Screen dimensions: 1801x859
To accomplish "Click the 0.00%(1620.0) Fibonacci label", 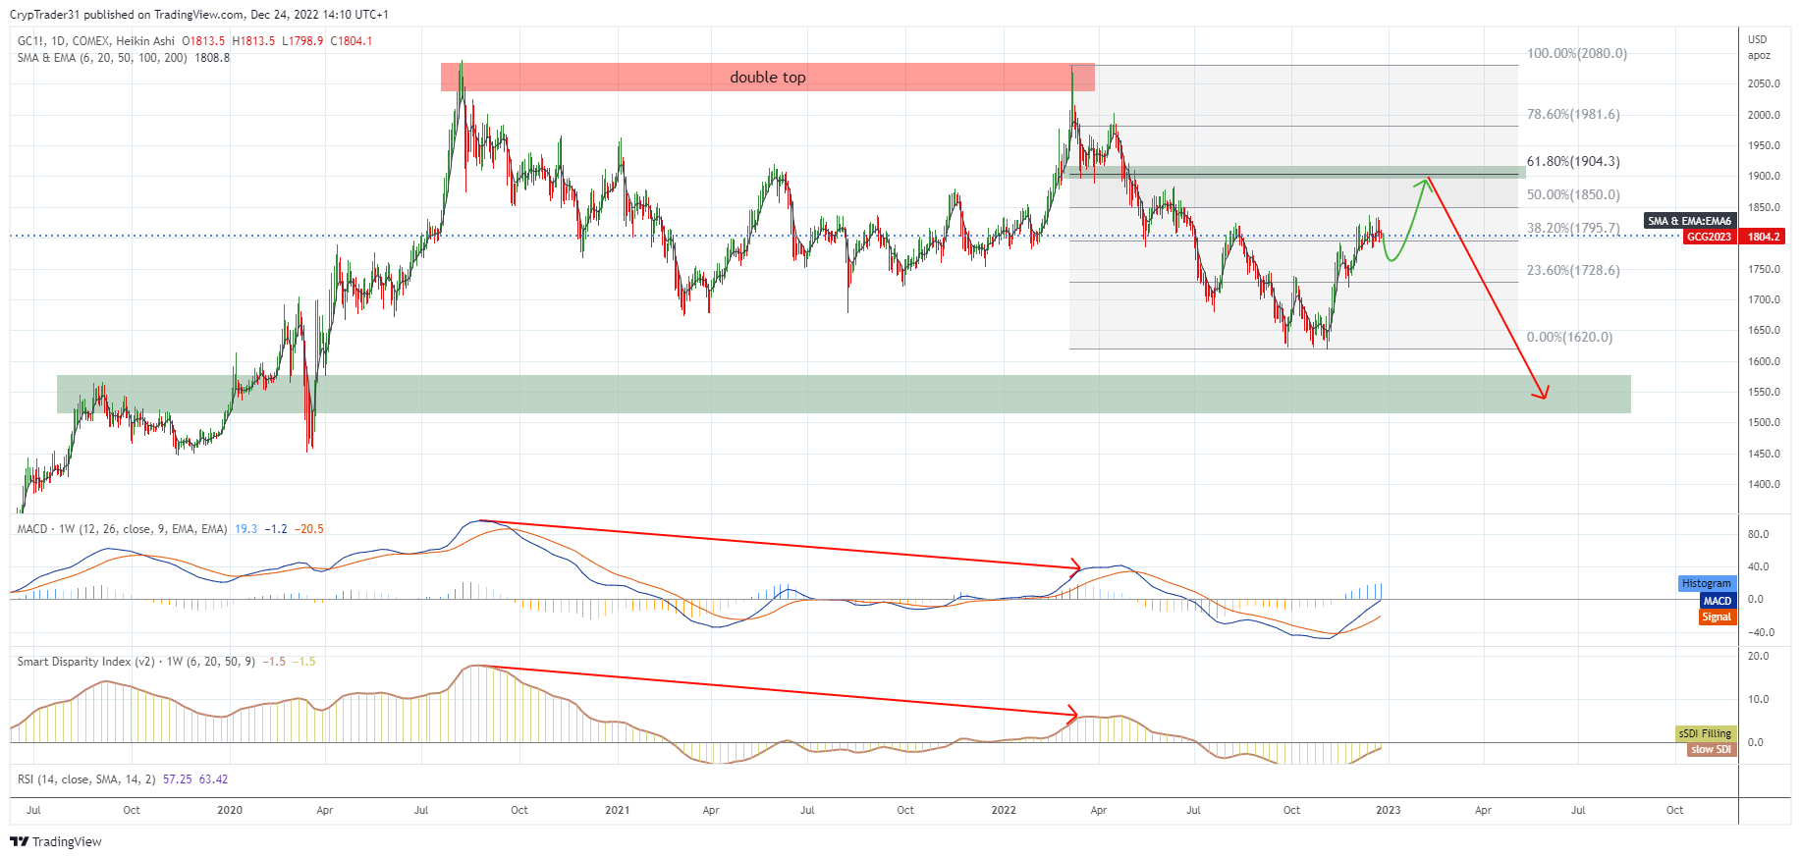I will (1569, 337).
